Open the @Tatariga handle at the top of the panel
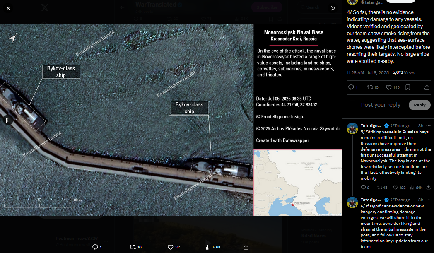Viewport: 434px width, 253px height. 372,2
